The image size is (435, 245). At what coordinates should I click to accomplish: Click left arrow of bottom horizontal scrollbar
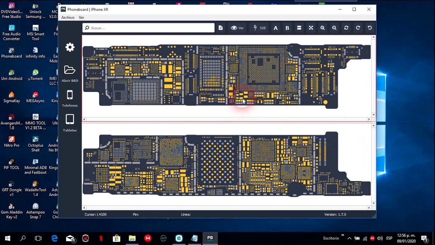[84, 208]
